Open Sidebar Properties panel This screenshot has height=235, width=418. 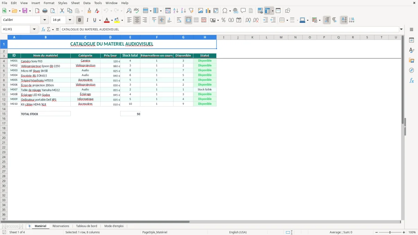point(411,40)
